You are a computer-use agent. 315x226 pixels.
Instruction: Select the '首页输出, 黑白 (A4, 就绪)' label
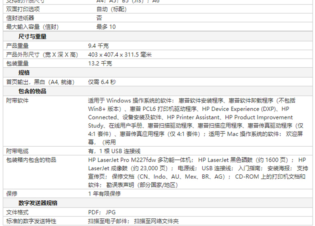click(40, 82)
